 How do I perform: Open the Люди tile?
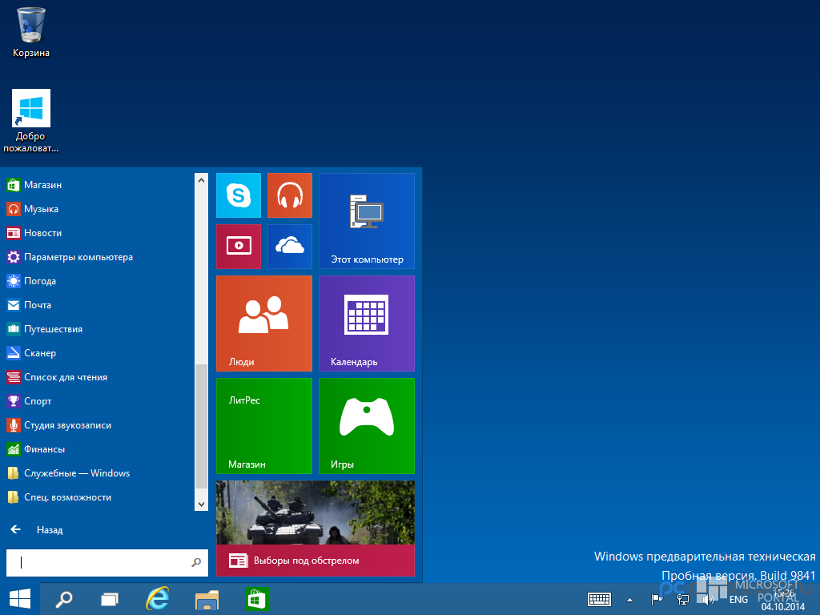pyautogui.click(x=264, y=324)
